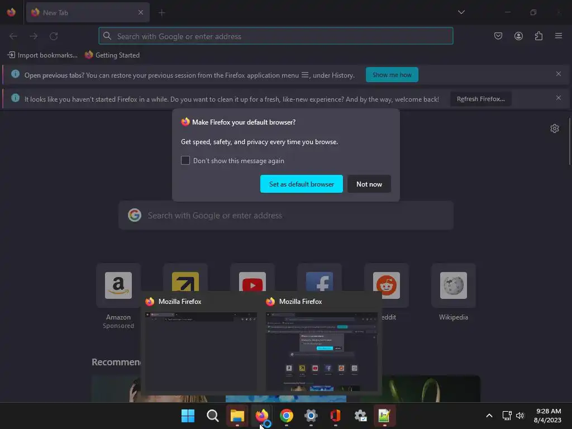Open the Save to Pocket icon
The height and width of the screenshot is (429, 572).
[x=498, y=36]
